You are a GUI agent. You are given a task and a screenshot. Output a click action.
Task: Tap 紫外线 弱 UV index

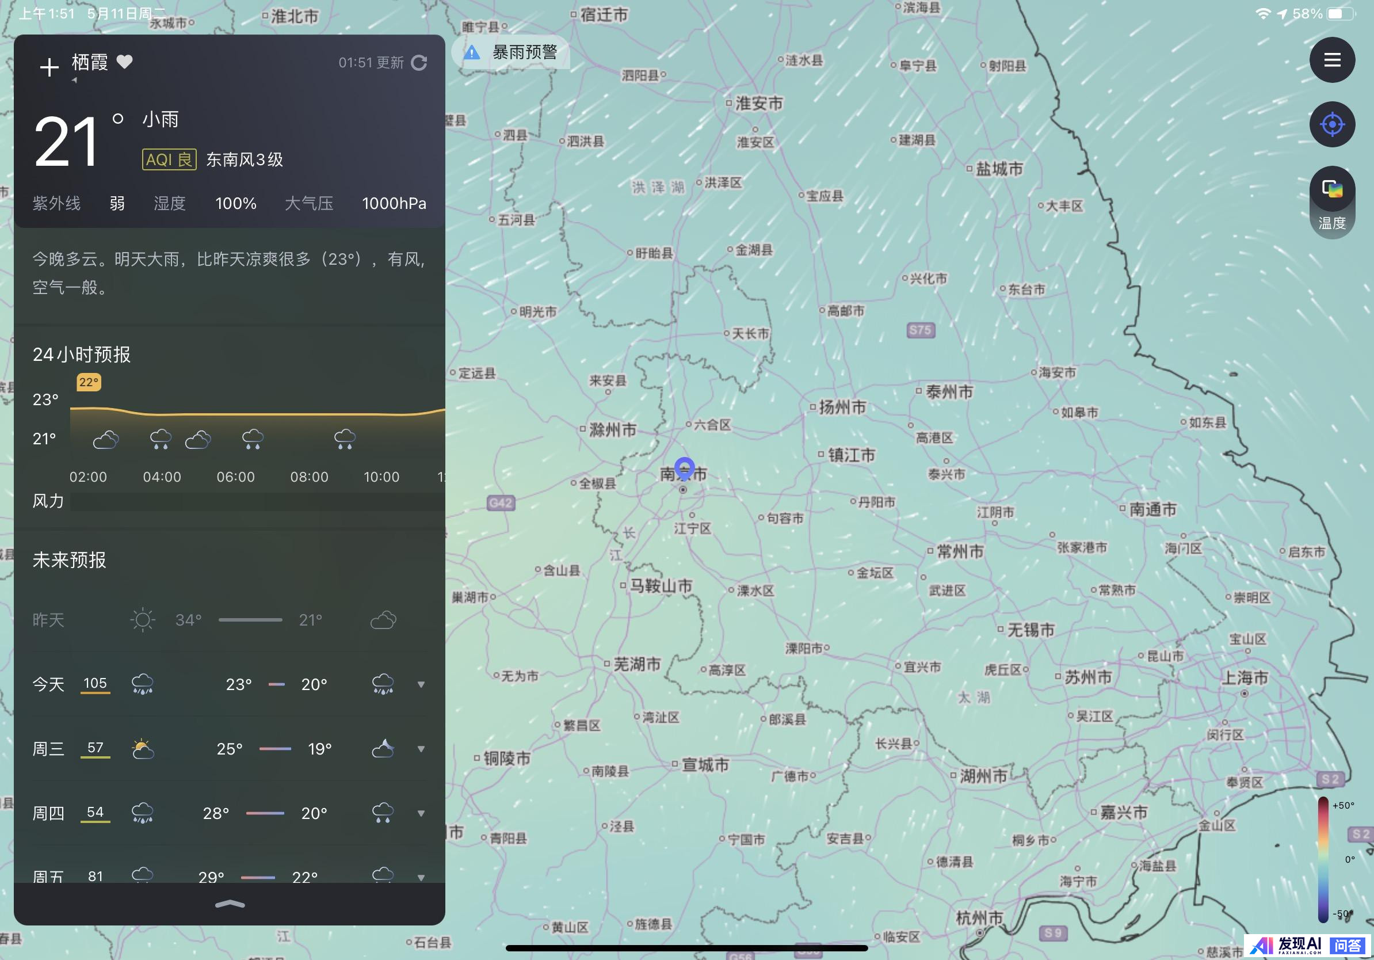point(79,204)
